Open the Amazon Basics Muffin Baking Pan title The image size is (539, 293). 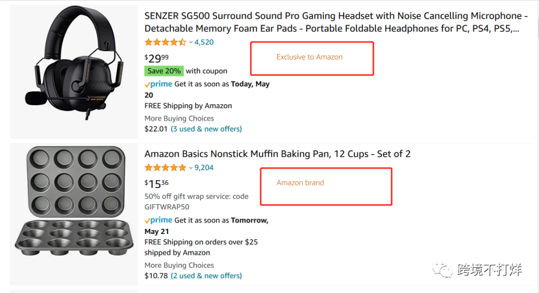pyautogui.click(x=277, y=154)
